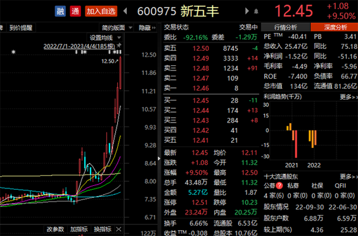Open the 简约版面 layout dropdown
Screen dimensions: 358x236
point(117,28)
